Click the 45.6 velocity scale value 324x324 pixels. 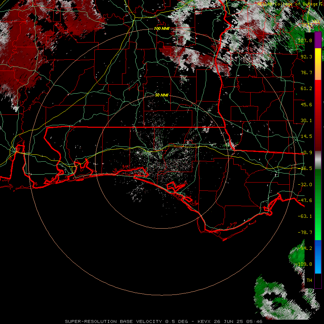306,104
